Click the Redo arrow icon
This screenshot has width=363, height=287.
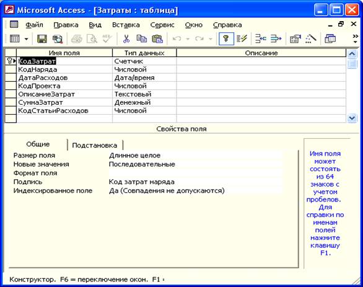point(199,39)
